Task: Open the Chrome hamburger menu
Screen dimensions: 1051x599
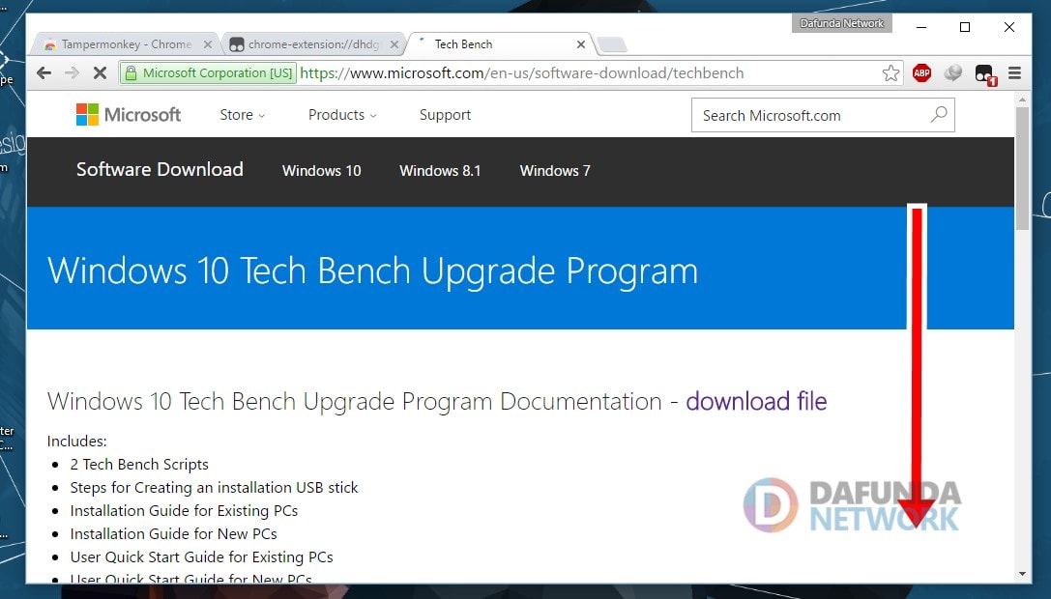Action: (1014, 73)
